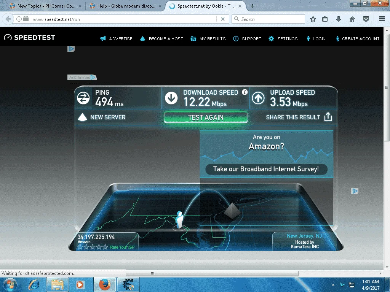390x292 pixels.
Task: Stop page loading with X button
Action: tap(223, 19)
